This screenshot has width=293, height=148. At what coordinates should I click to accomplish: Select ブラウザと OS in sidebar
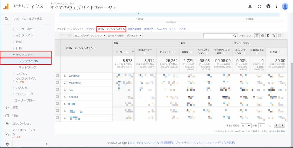28,61
